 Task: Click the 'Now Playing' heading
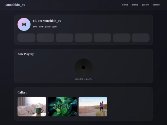[26, 54]
